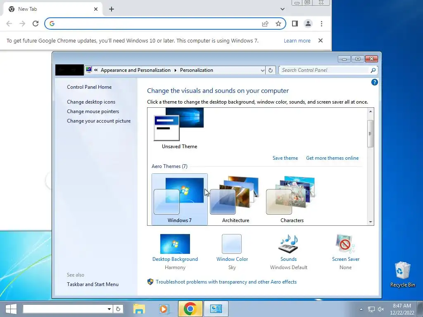Open File Explorer from the taskbar
This screenshot has height=317, width=423.
139,309
